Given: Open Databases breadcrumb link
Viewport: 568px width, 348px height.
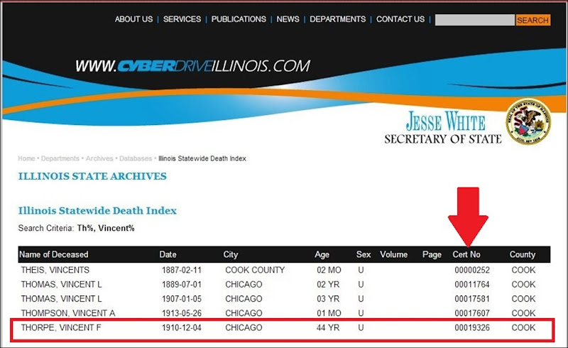Looking at the screenshot, I should tap(136, 158).
